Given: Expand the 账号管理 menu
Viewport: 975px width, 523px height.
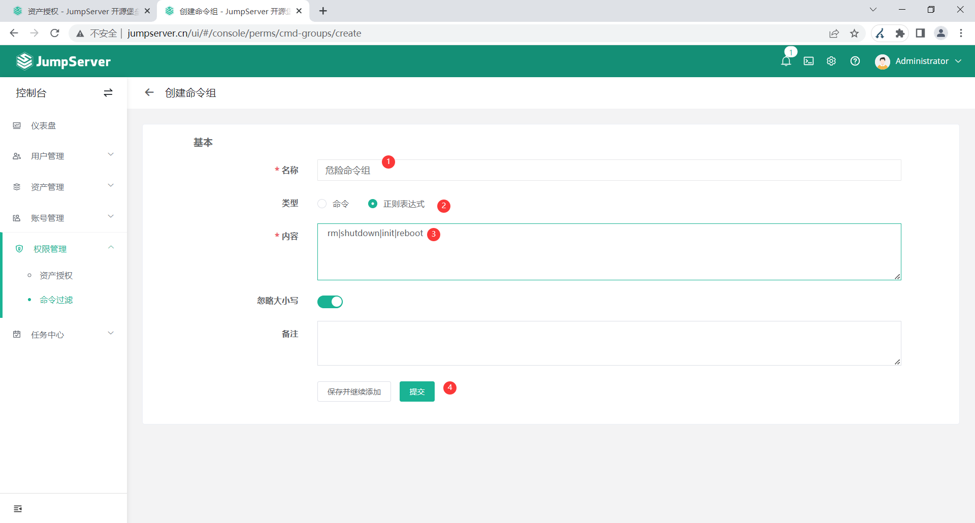Looking at the screenshot, I should click(111, 216).
